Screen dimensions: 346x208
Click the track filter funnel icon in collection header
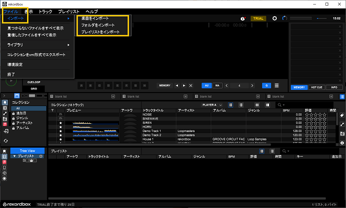pyautogui.click(x=53, y=110)
